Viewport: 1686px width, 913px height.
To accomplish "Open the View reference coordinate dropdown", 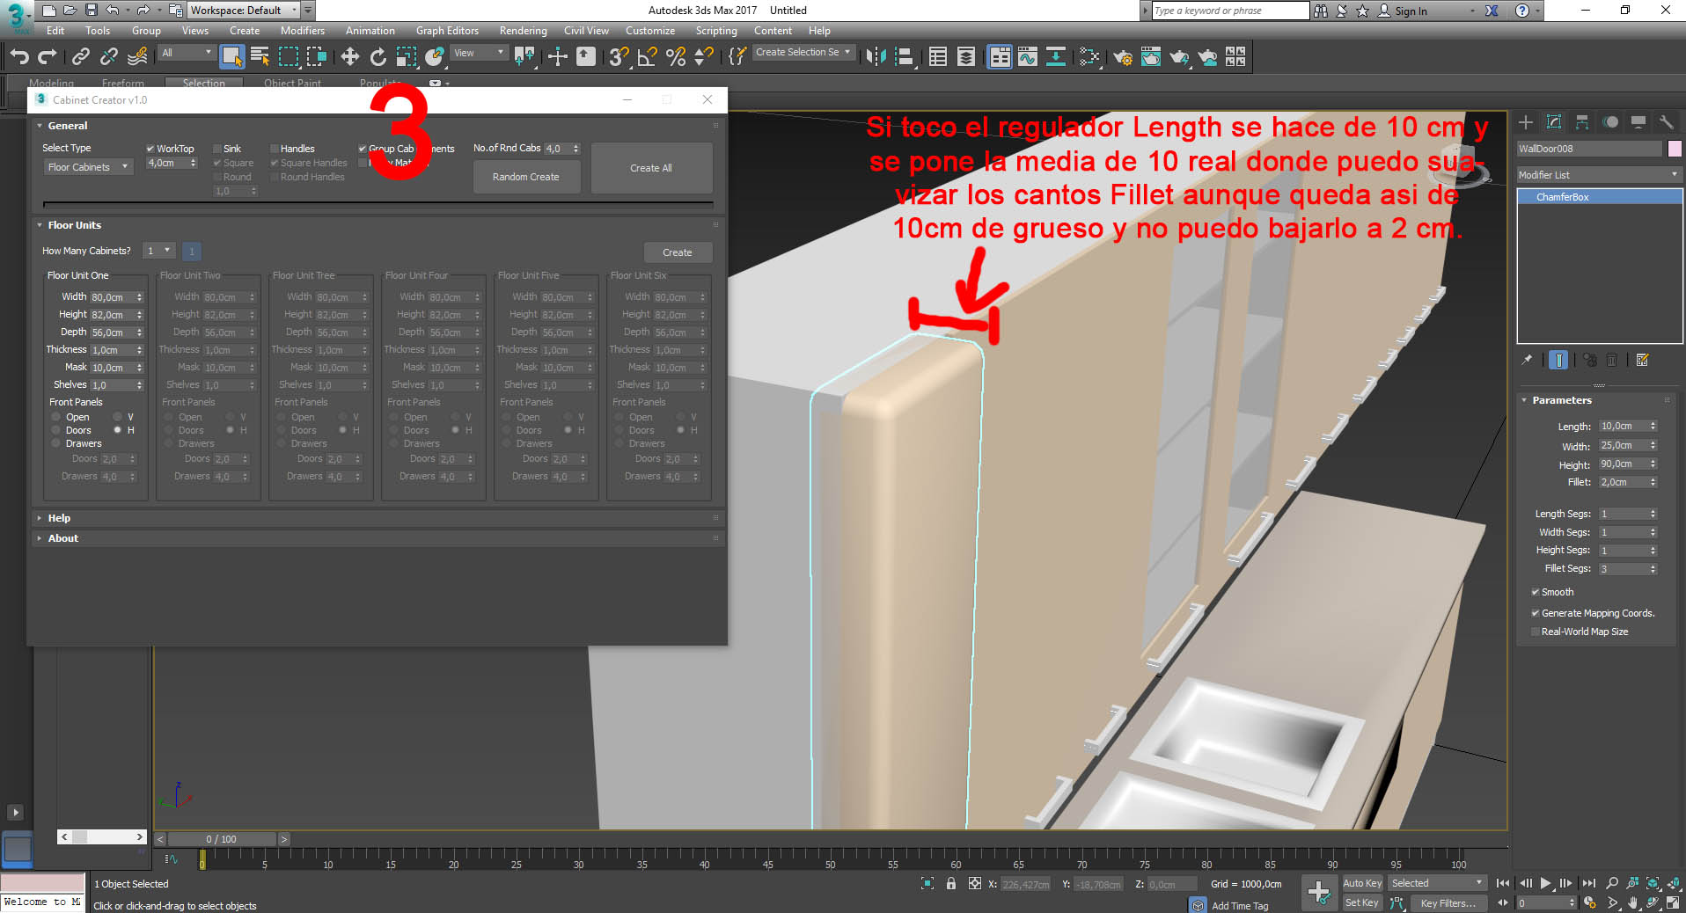I will [x=479, y=53].
